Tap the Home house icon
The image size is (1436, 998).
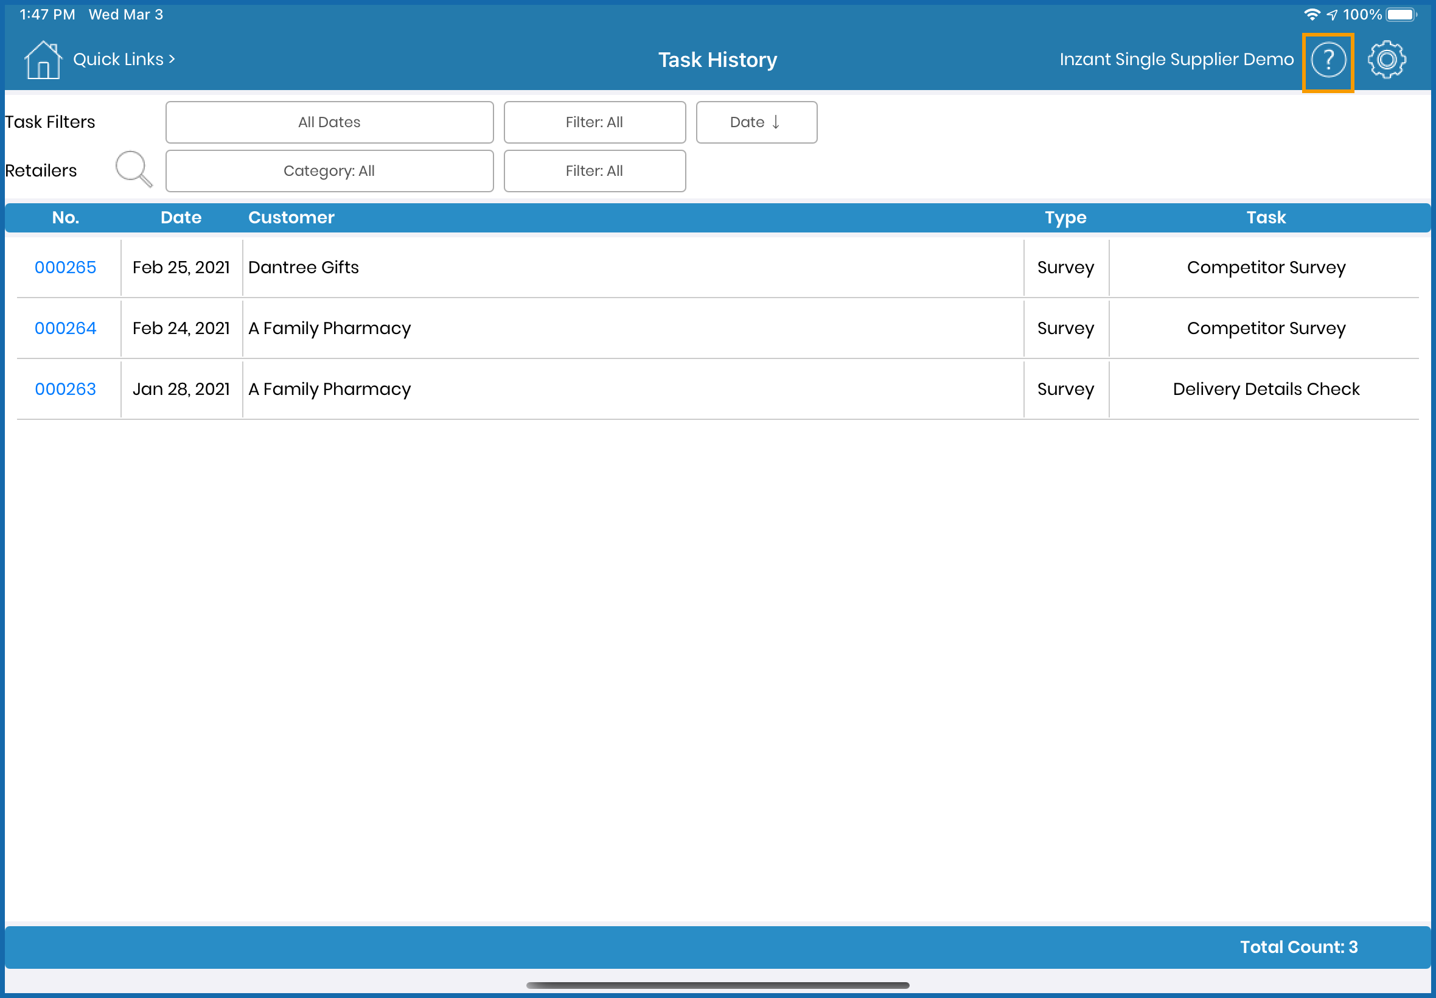click(x=43, y=60)
